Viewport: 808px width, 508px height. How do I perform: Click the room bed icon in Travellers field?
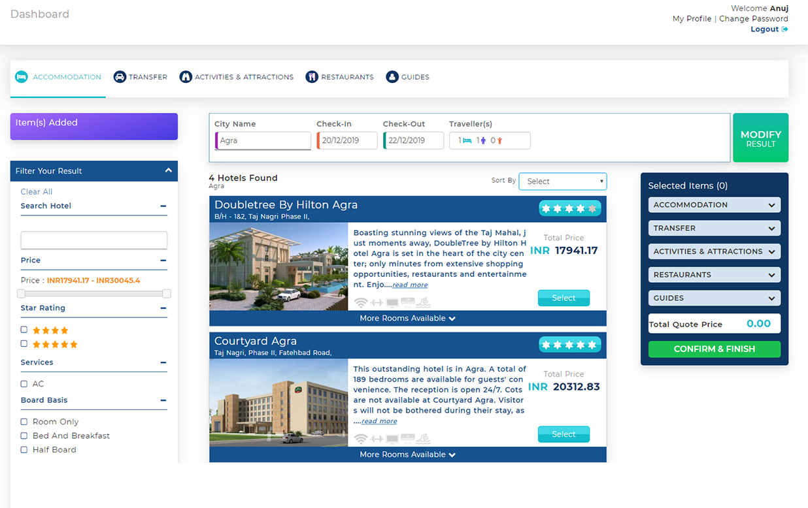click(466, 140)
